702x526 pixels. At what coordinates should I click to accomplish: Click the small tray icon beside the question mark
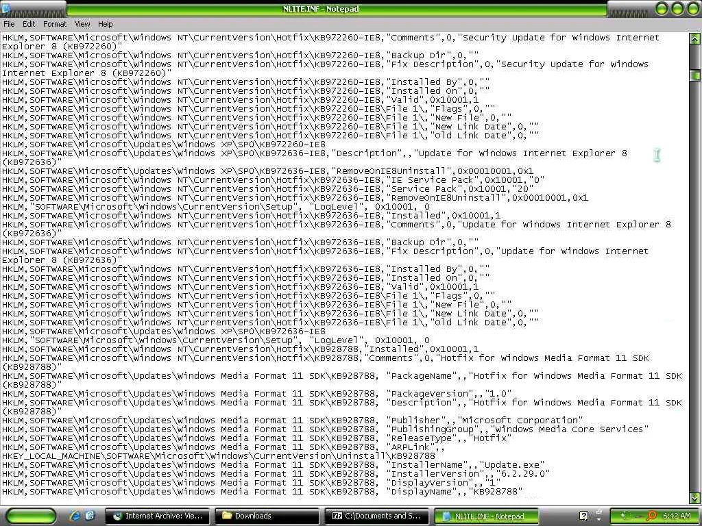click(599, 515)
